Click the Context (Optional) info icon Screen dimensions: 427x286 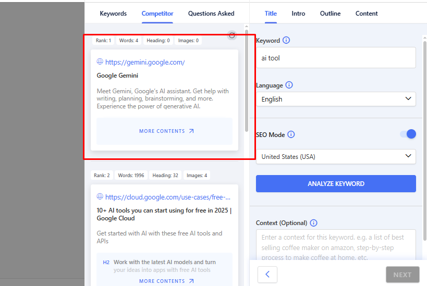click(x=313, y=223)
